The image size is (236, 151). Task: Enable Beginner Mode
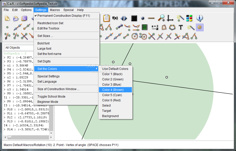(66, 102)
